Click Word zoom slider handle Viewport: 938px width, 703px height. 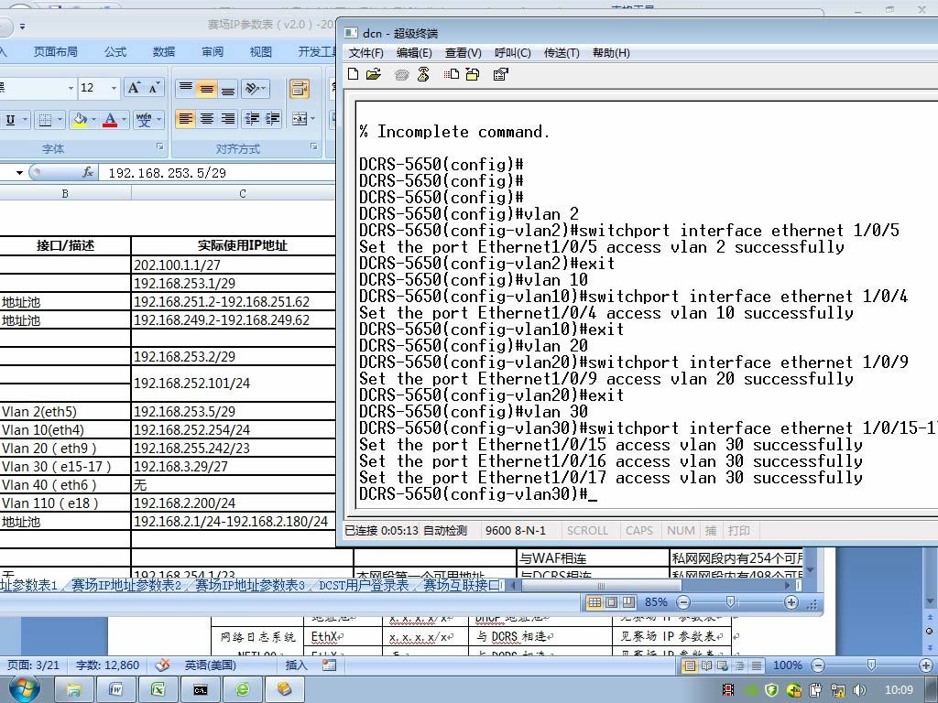[871, 665]
